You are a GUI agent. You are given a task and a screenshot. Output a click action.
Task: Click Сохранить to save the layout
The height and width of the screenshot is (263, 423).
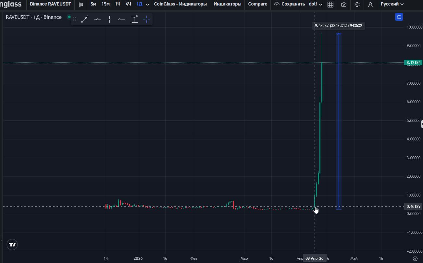pyautogui.click(x=290, y=4)
